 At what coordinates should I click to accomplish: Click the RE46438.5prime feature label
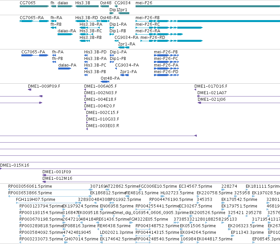[x=114, y=226]
